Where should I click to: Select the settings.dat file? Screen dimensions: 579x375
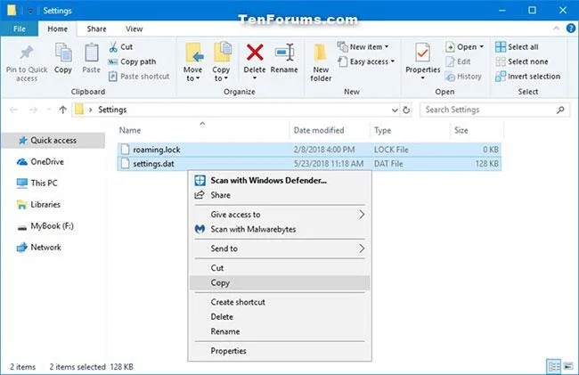(x=309, y=164)
